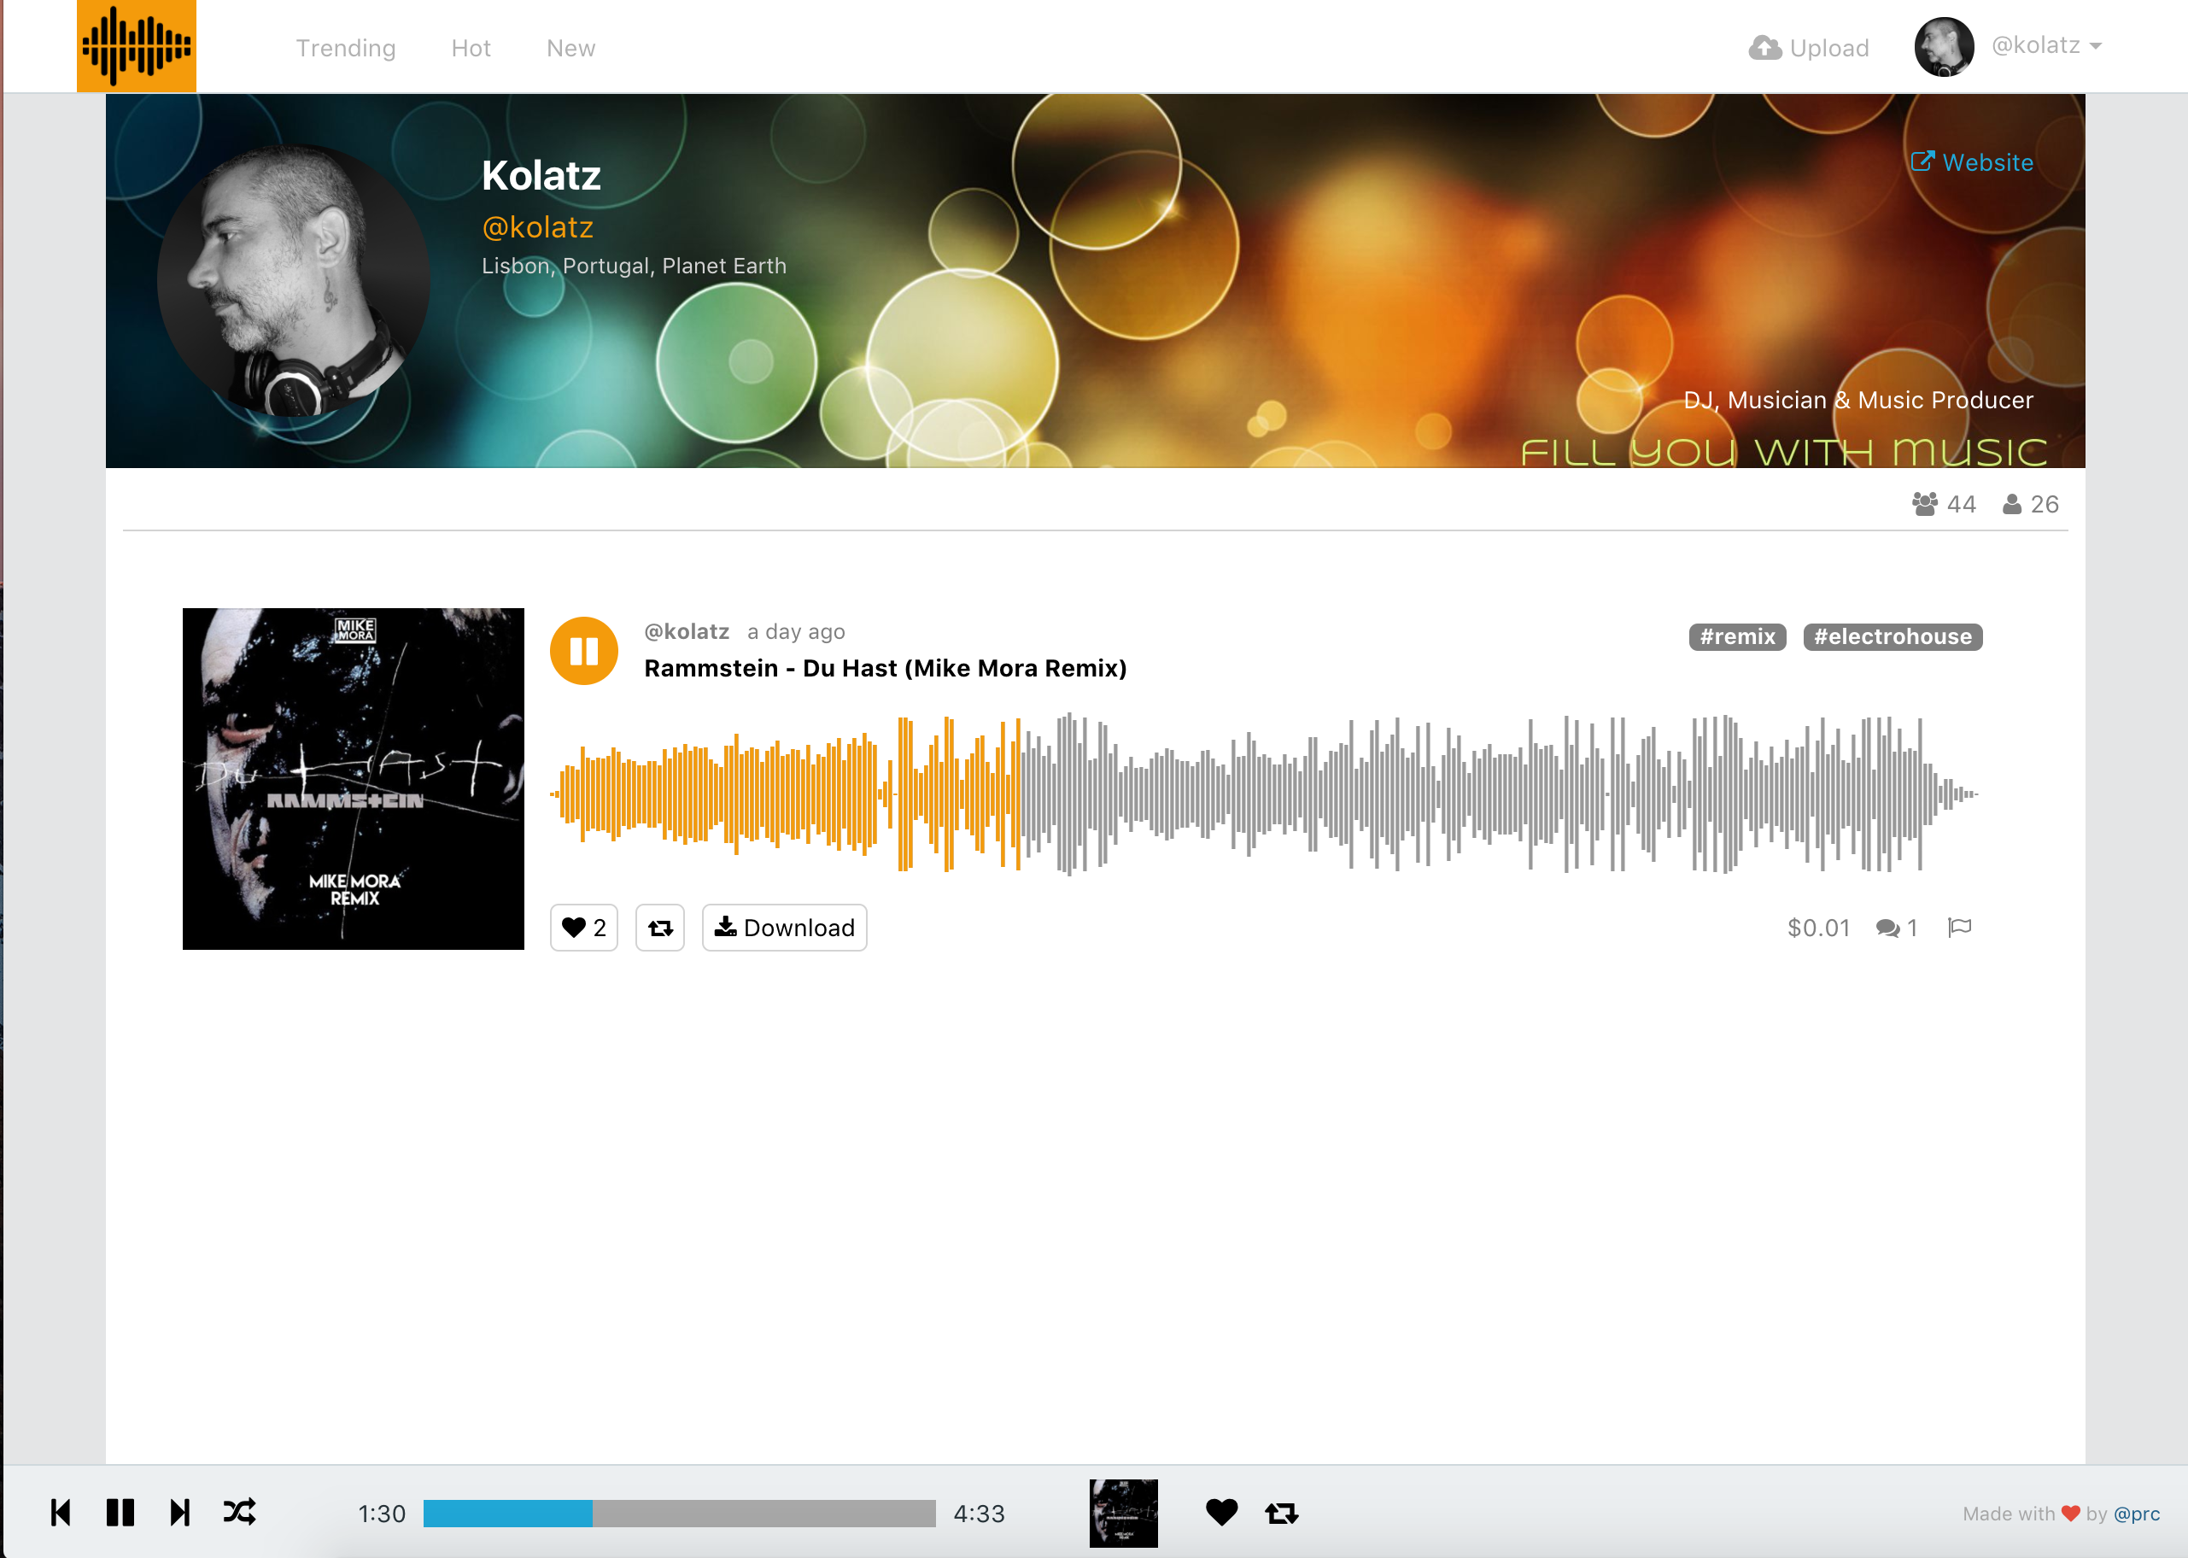Seek within the bottom progress bar

click(x=679, y=1514)
